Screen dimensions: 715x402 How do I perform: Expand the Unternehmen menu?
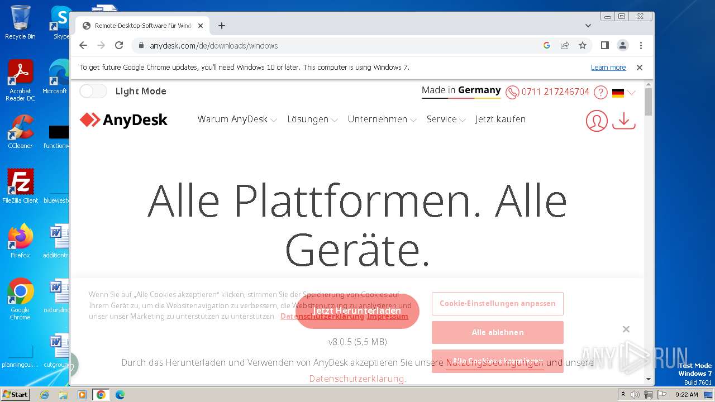(382, 119)
